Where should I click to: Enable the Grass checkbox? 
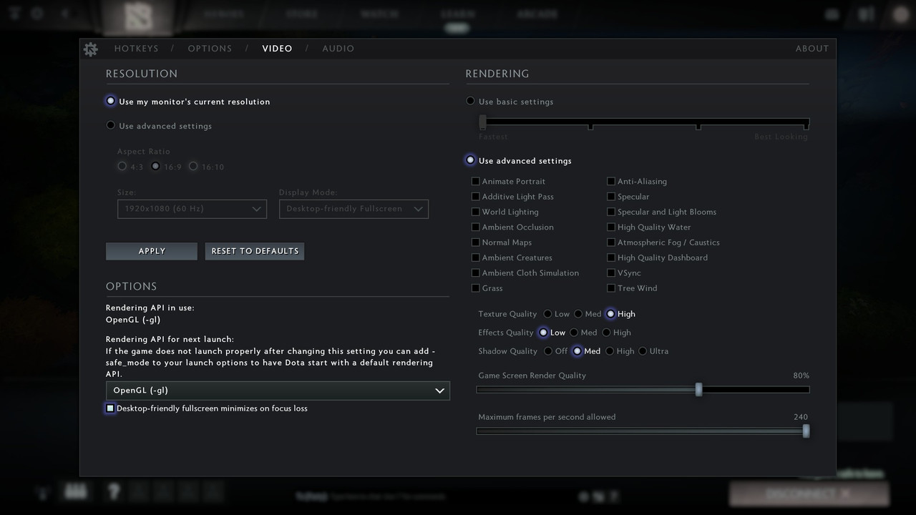[x=487, y=288]
